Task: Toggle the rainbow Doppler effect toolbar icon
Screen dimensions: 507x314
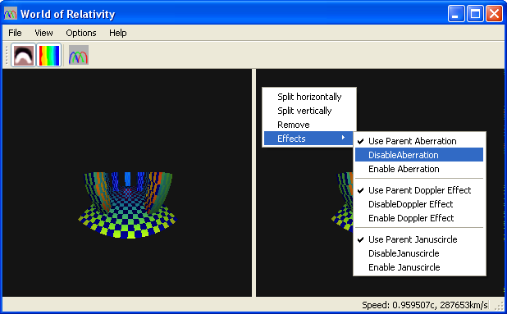Action: pyautogui.click(x=49, y=55)
